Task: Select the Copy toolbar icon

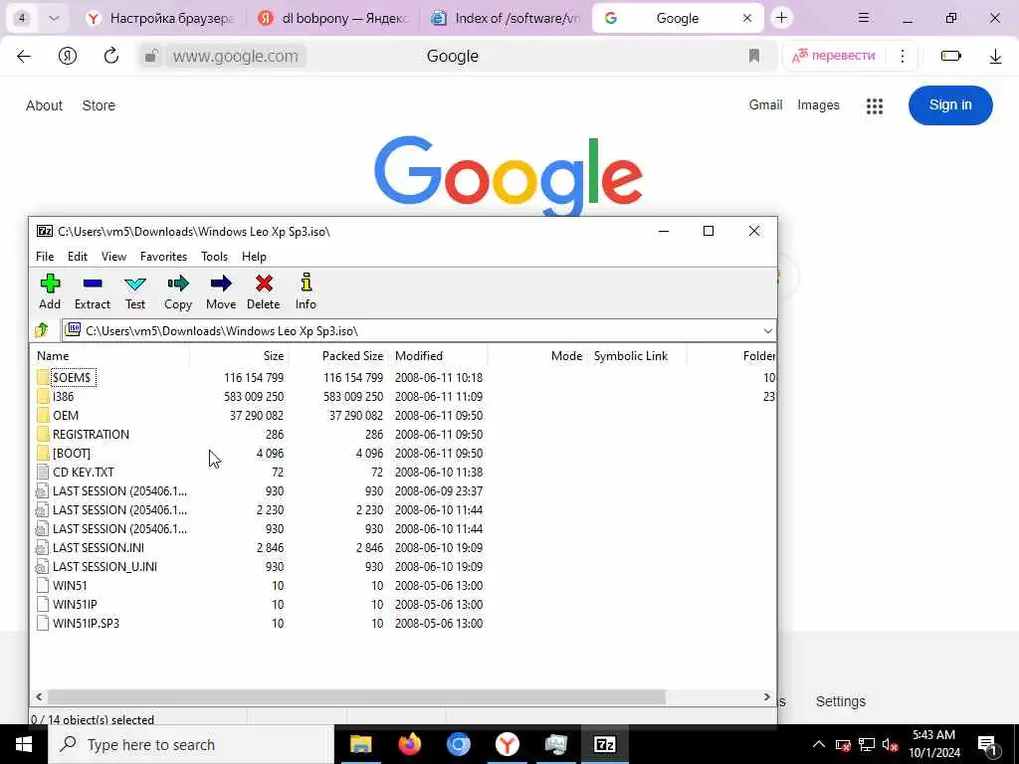Action: pyautogui.click(x=177, y=284)
